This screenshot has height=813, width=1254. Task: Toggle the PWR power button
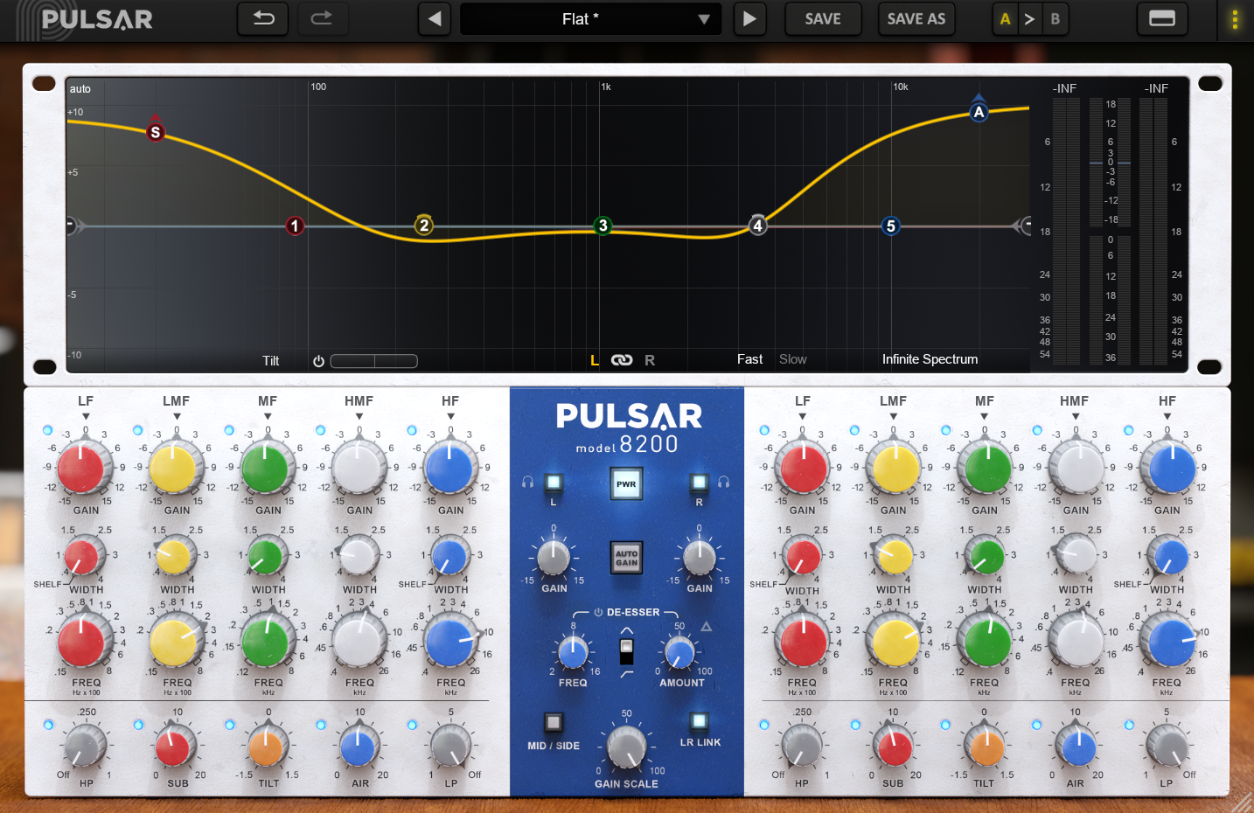(626, 483)
